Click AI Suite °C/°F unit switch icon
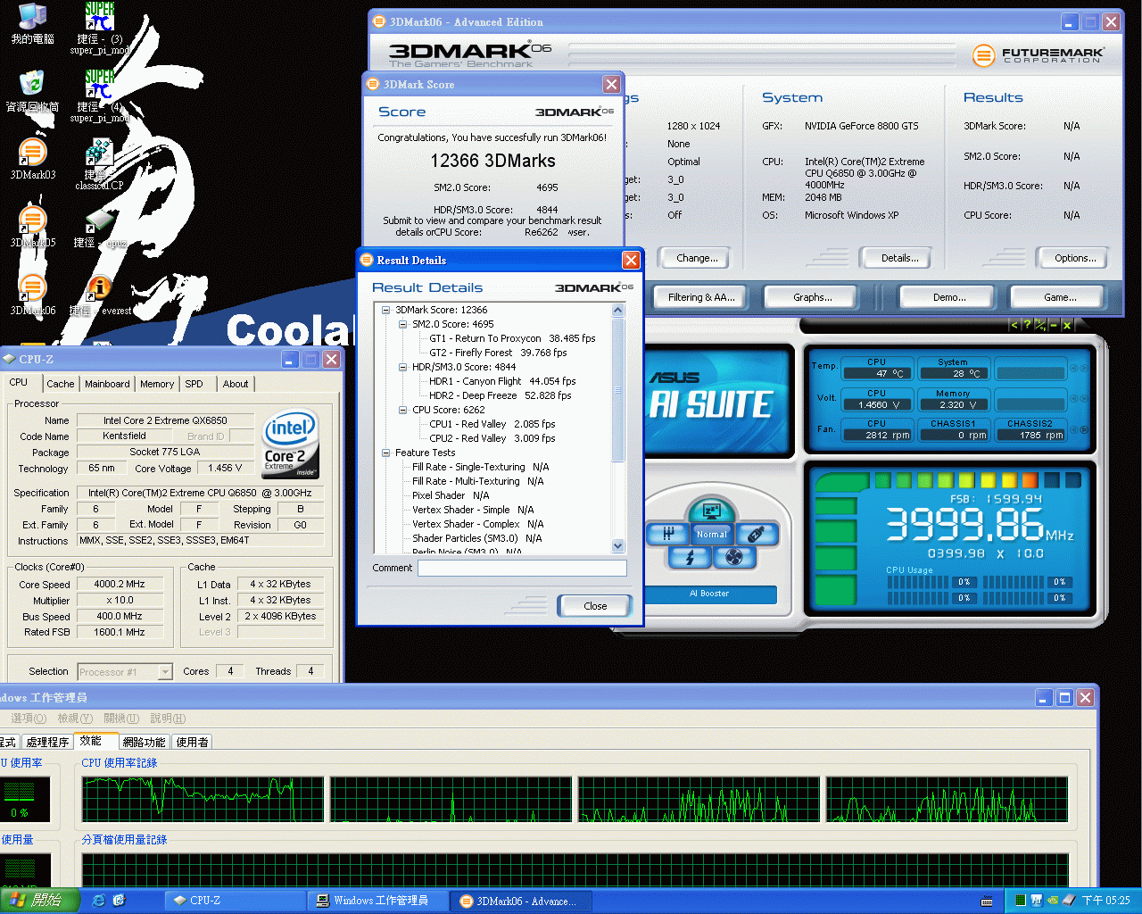Image resolution: width=1142 pixels, height=914 pixels. [1040, 325]
